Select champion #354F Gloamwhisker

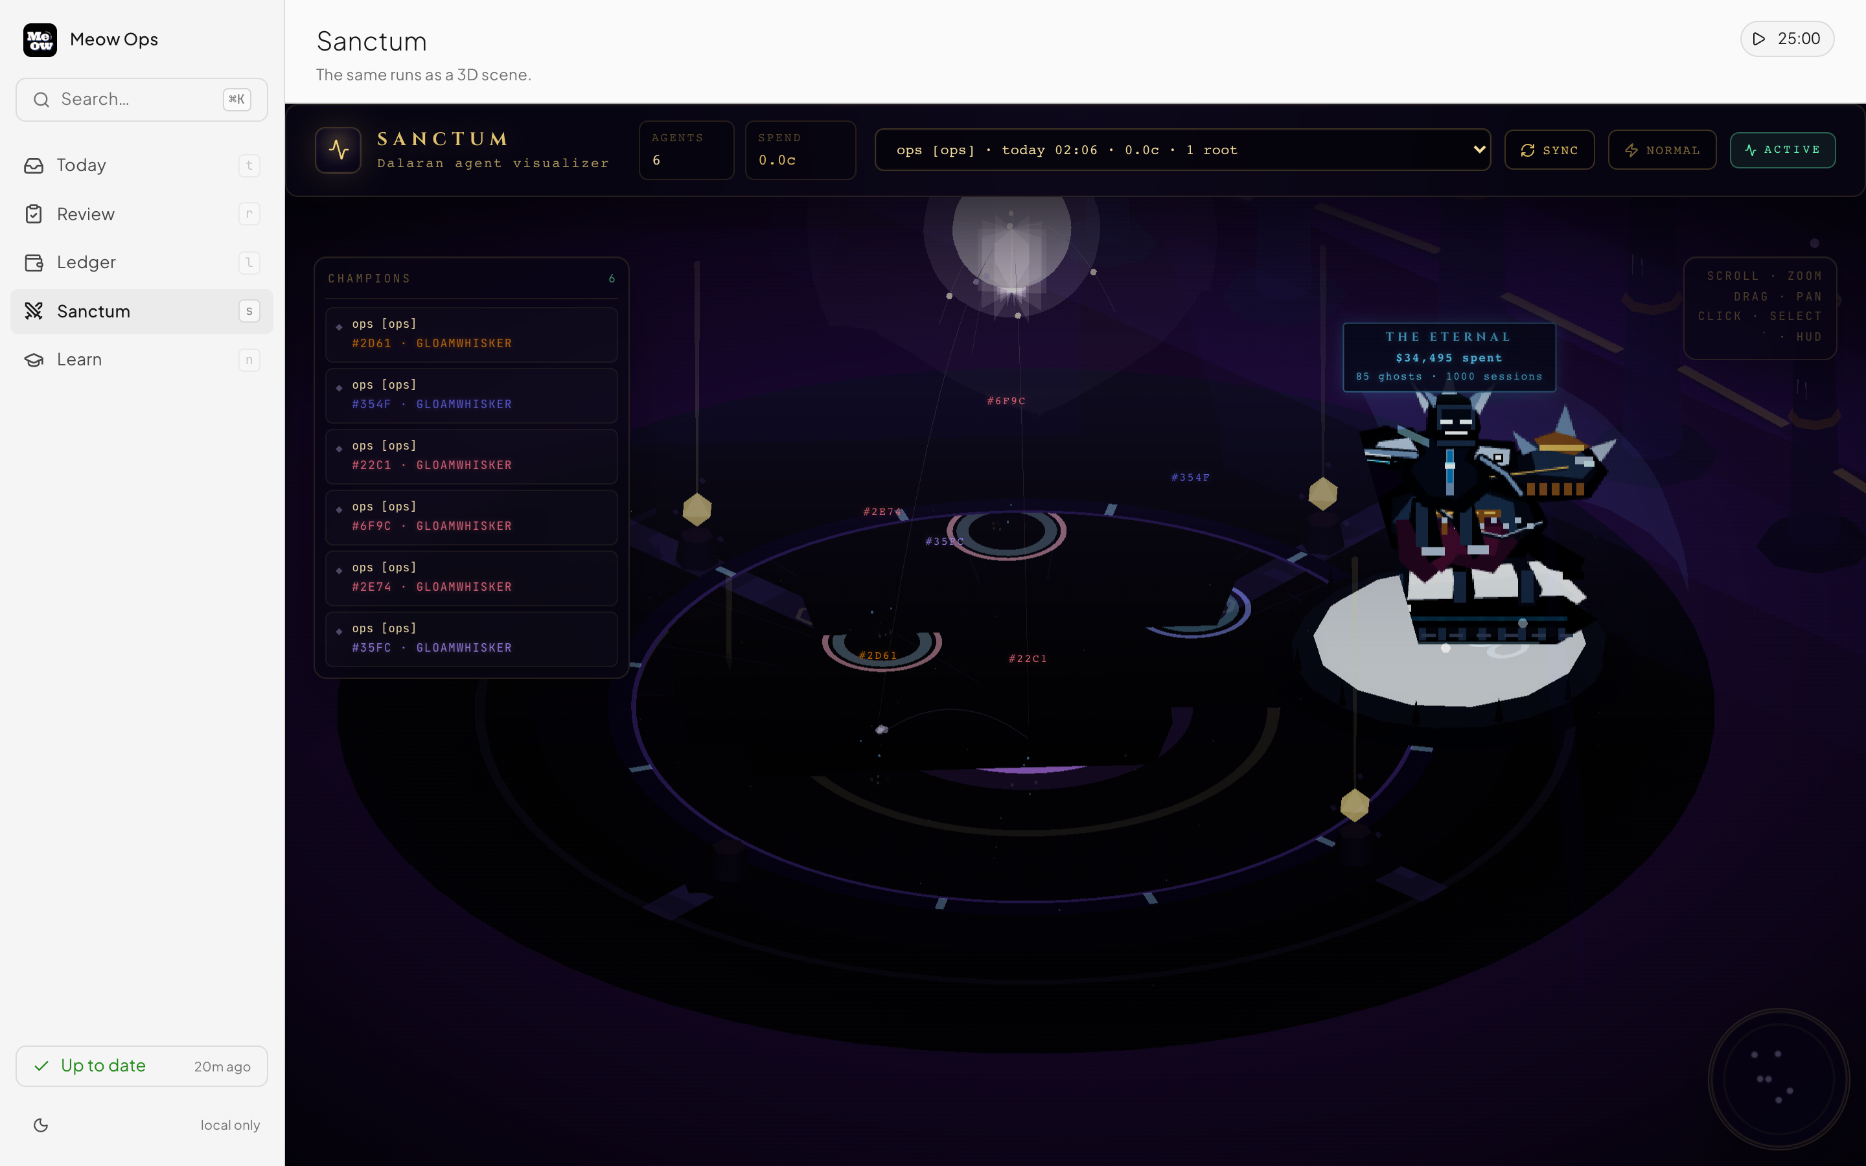tap(471, 395)
